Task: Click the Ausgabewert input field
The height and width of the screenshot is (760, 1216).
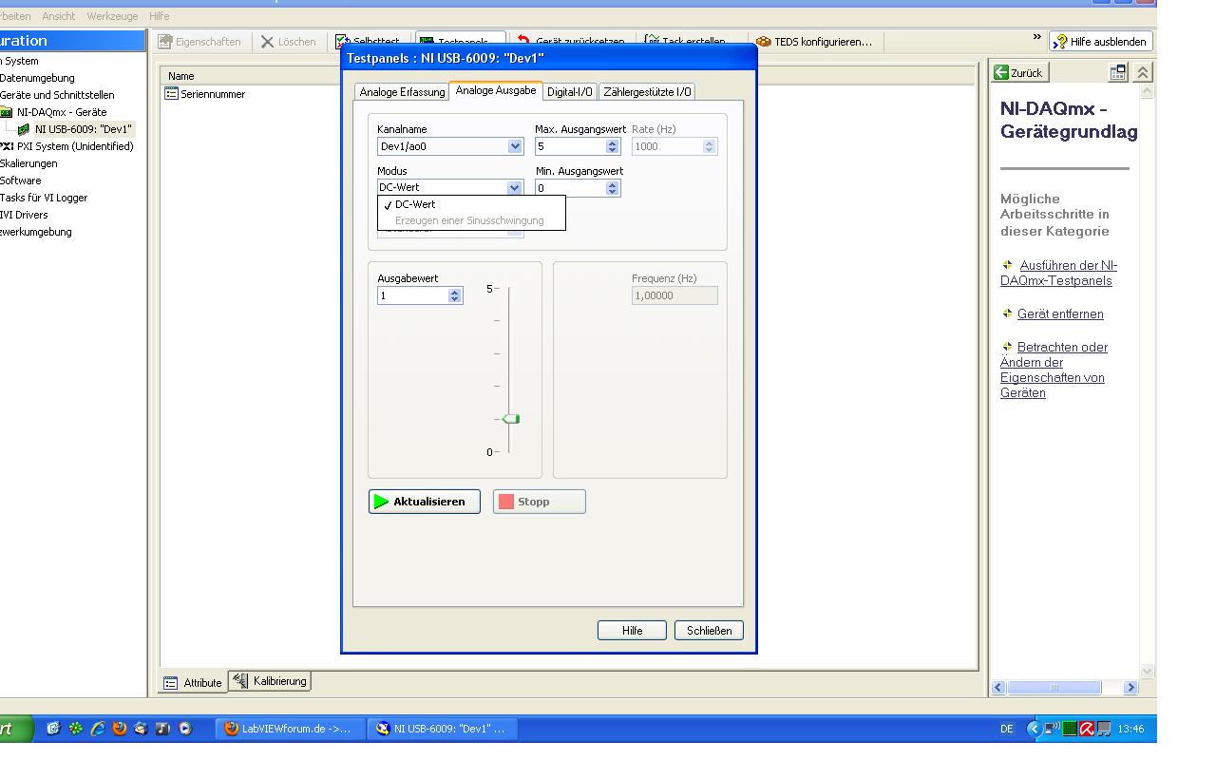Action: coord(412,295)
